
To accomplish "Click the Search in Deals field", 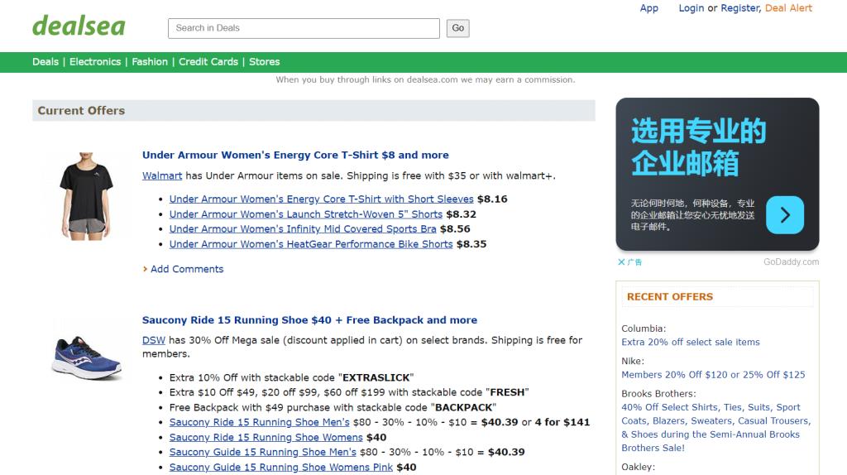I will [304, 28].
